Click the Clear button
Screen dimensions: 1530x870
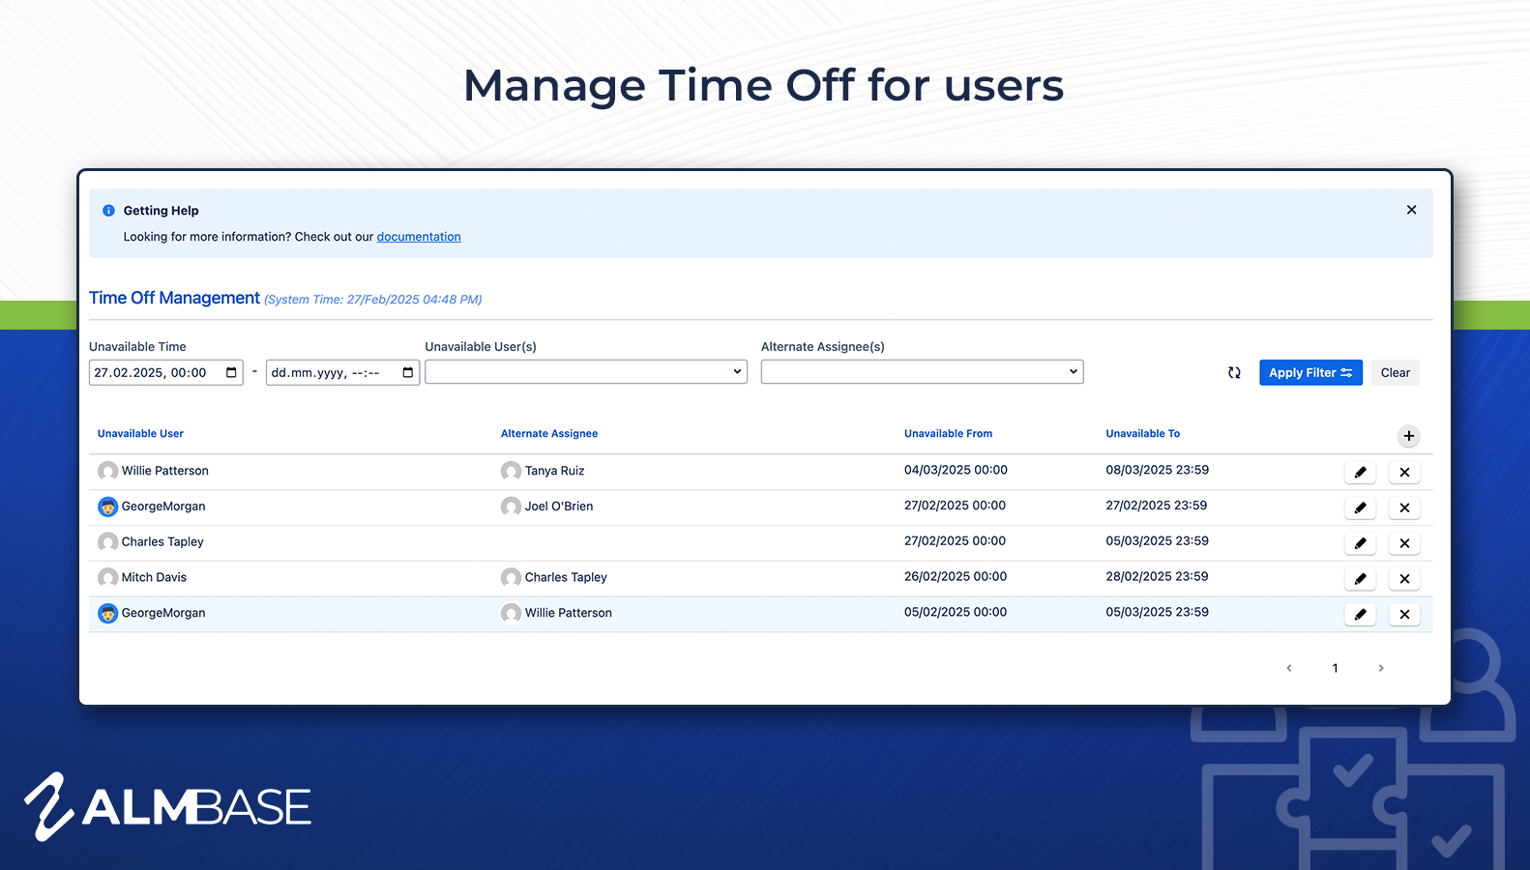pyautogui.click(x=1395, y=373)
